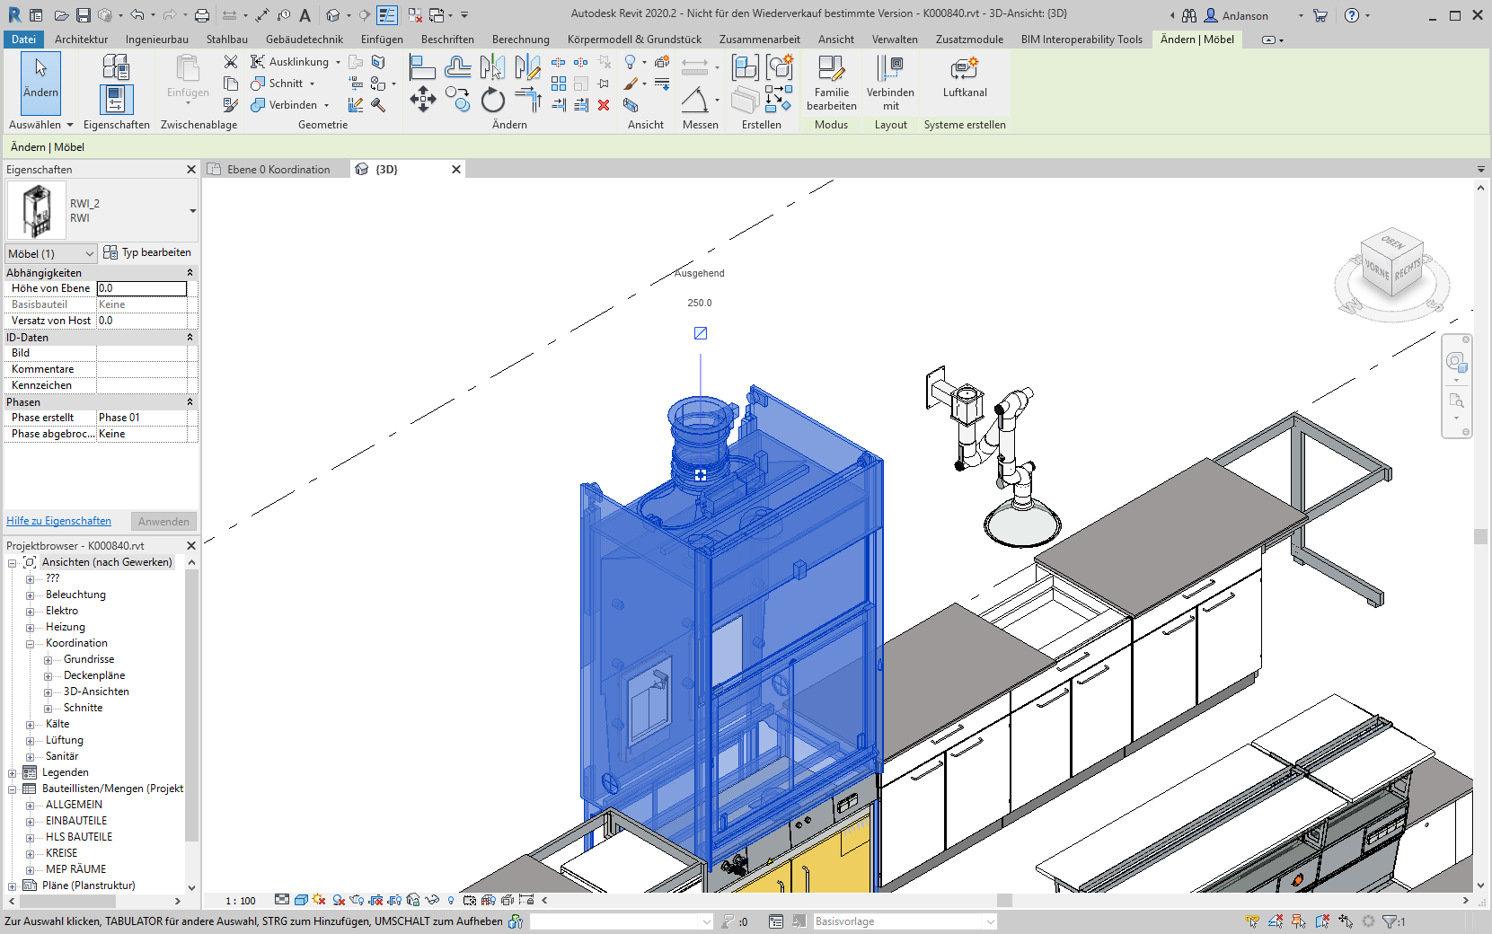This screenshot has width=1492, height=934.
Task: Click the Save icon in quick access toolbar
Action: [83, 15]
